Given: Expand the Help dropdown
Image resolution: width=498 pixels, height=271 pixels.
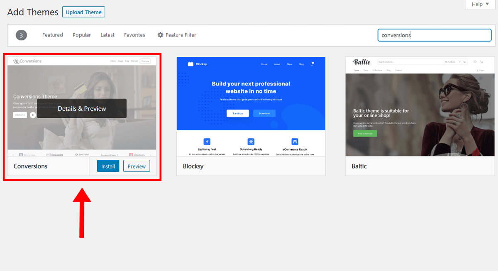Looking at the screenshot, I should coord(480,4).
